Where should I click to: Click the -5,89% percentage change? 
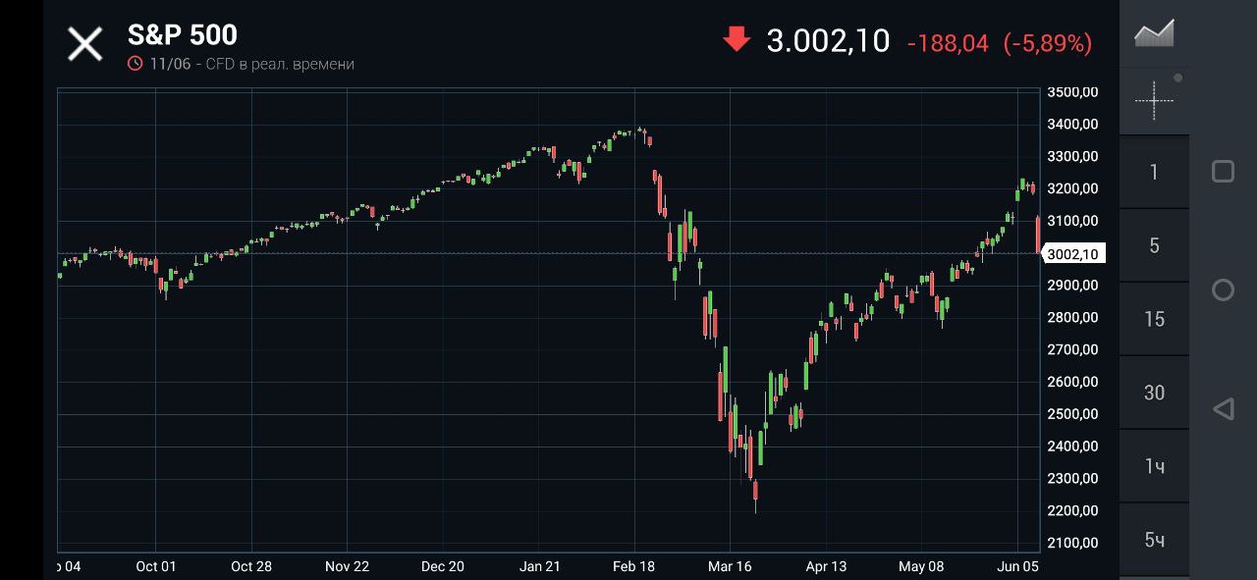point(1047,43)
